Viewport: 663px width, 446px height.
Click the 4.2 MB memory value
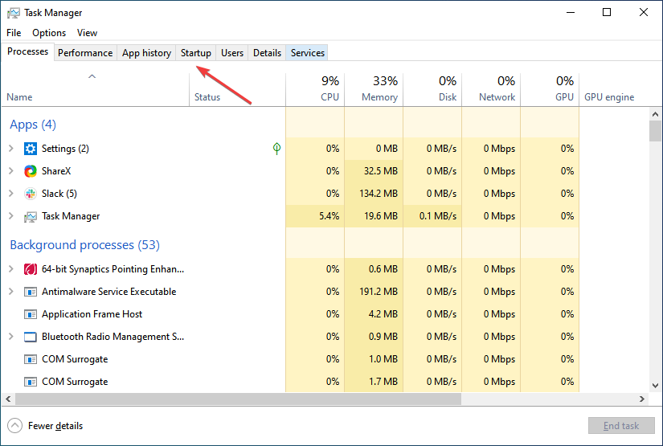(383, 314)
